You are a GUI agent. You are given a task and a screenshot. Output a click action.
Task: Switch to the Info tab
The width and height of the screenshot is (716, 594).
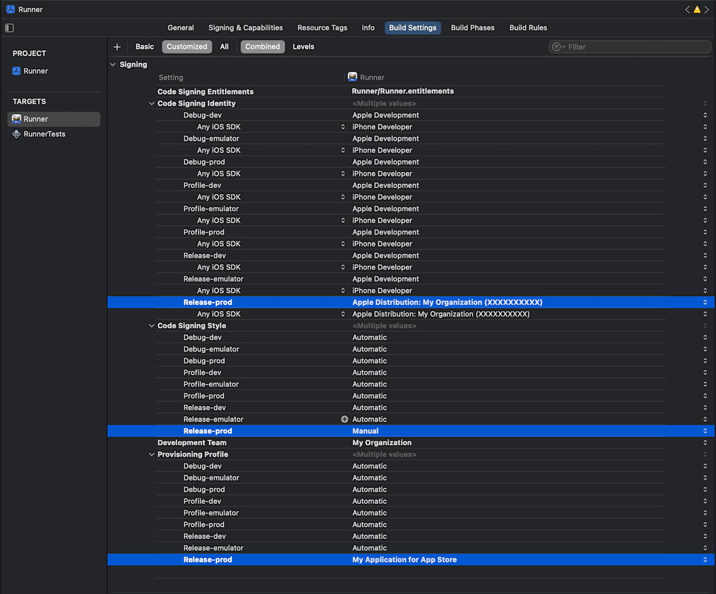click(368, 27)
